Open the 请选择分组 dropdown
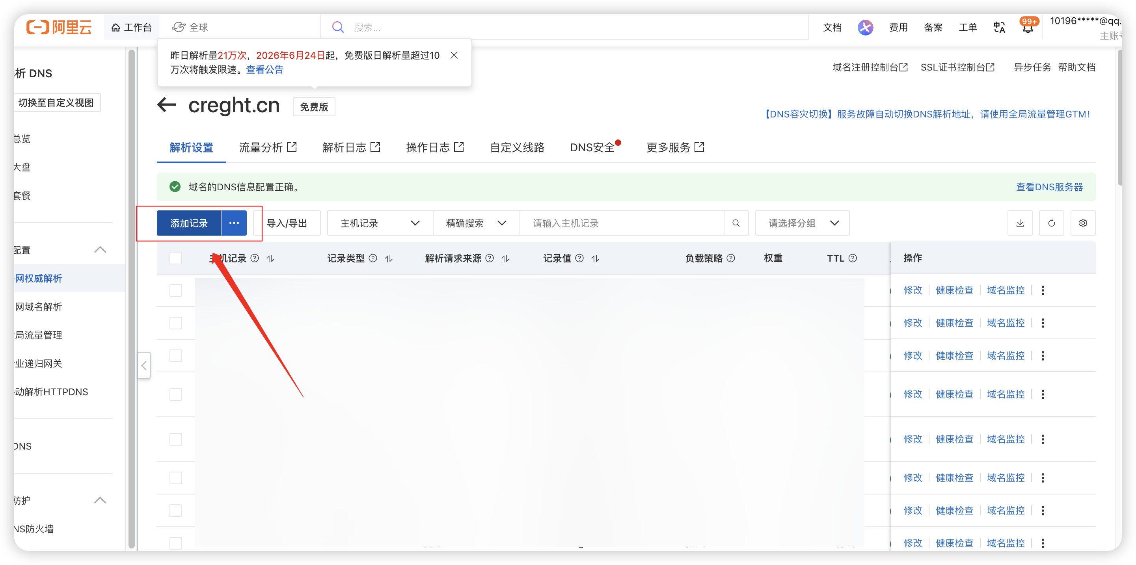Viewport: 1136px width, 565px height. coord(802,223)
